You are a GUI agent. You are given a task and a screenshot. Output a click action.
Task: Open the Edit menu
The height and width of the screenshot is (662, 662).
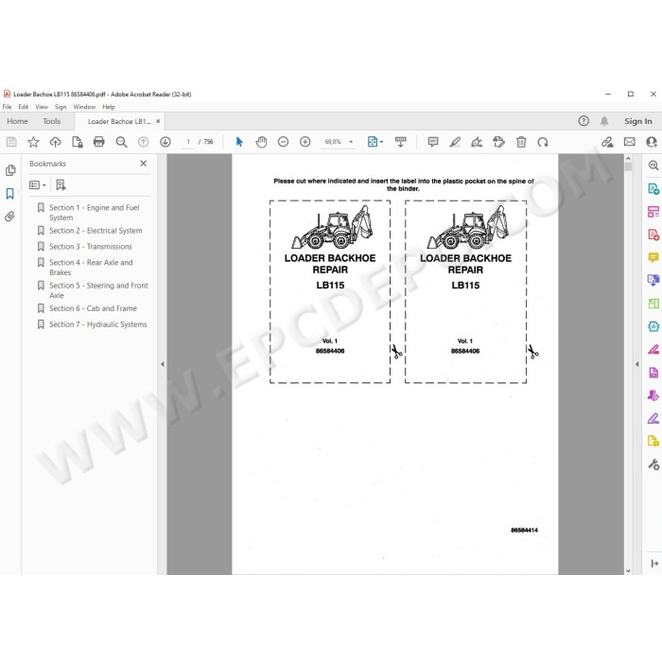tap(24, 107)
